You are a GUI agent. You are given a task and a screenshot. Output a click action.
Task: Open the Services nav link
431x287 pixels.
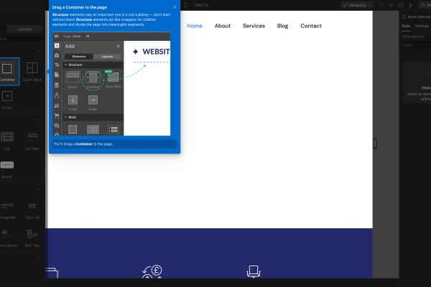coord(254,26)
